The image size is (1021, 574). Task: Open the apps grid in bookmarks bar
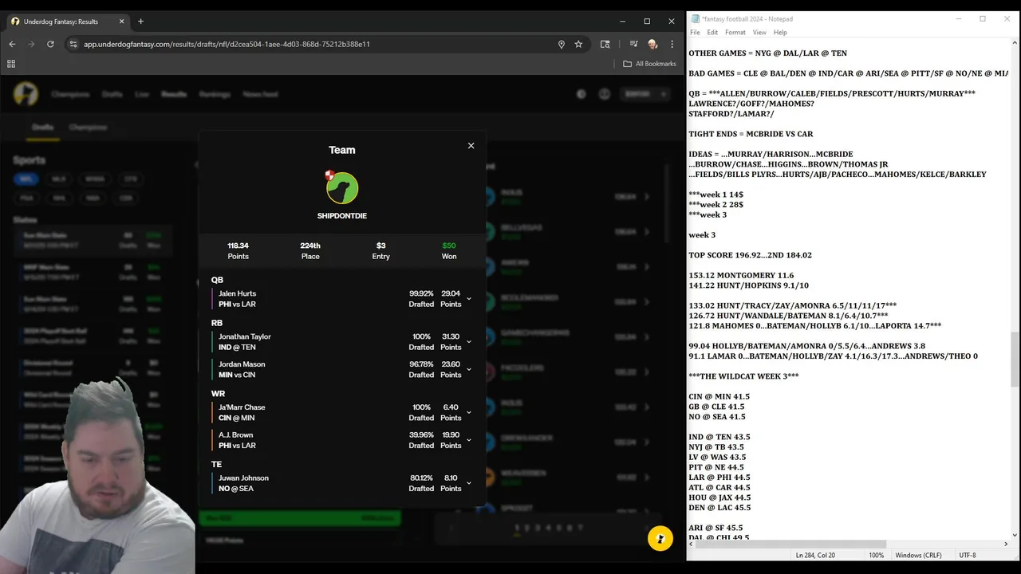pyautogui.click(x=11, y=64)
